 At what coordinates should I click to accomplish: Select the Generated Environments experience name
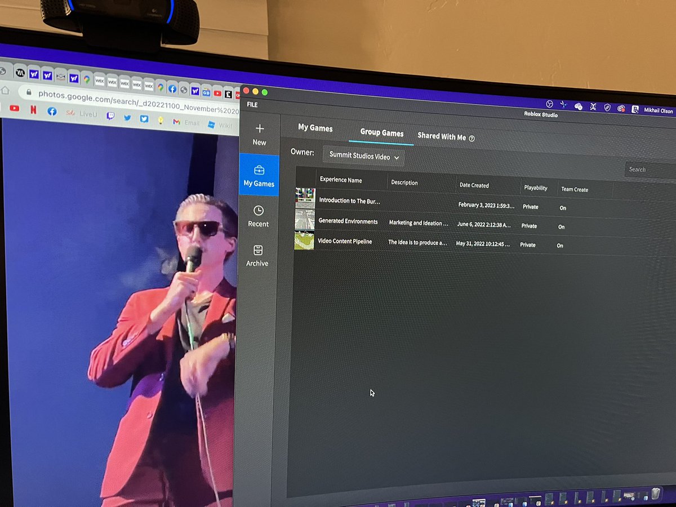pyautogui.click(x=348, y=221)
